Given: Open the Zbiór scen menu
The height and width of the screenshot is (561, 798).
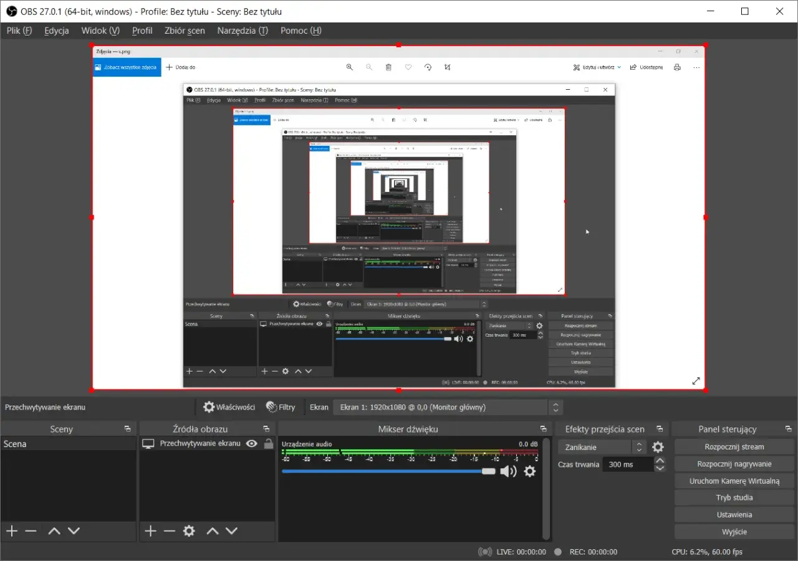Looking at the screenshot, I should coord(185,31).
